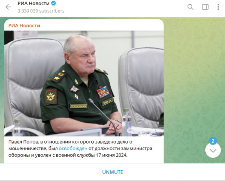Click the ribbon medals in the photo
The width and height of the screenshot is (225, 181).
(103, 92)
